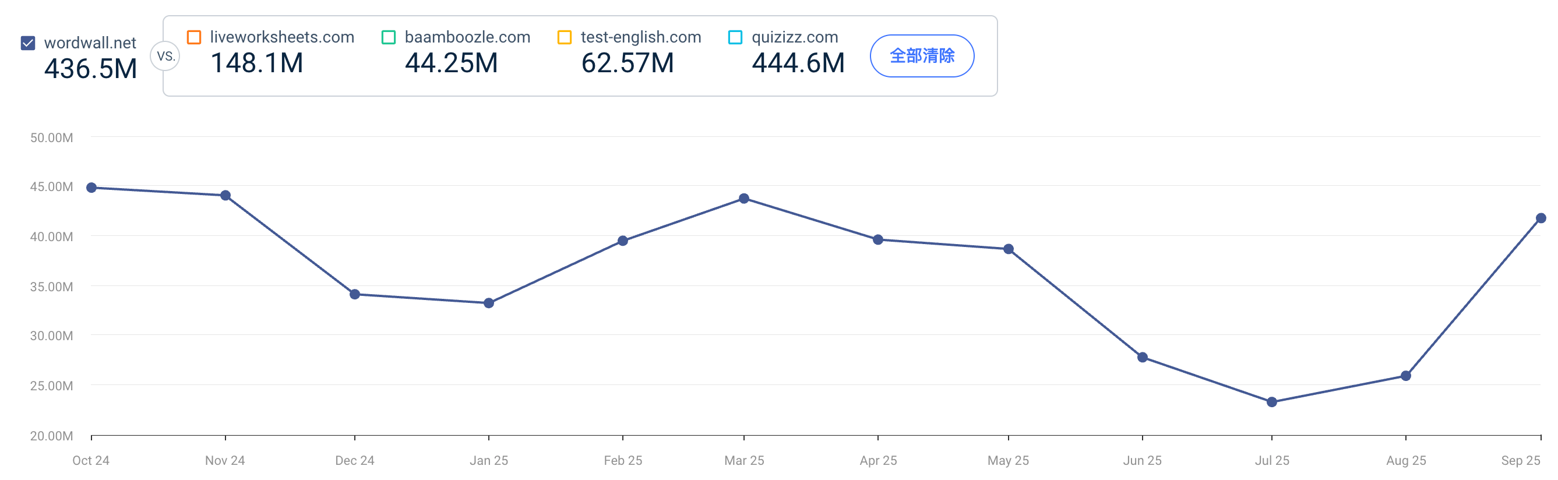Click the 20.00M y-axis label

[x=51, y=436]
